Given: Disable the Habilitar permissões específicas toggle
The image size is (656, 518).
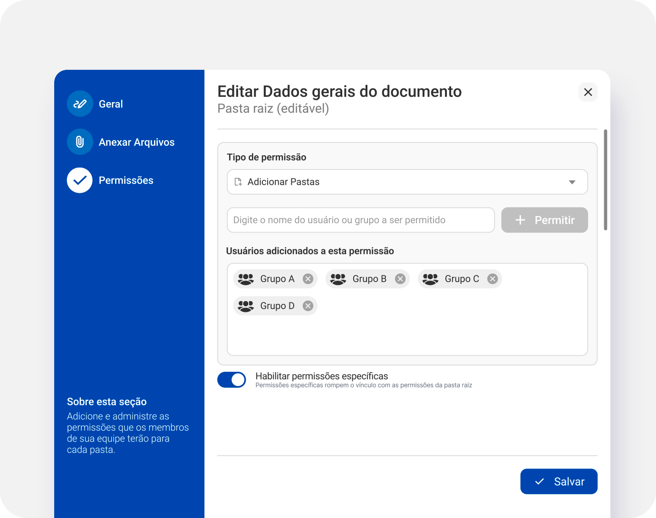Looking at the screenshot, I should point(232,380).
